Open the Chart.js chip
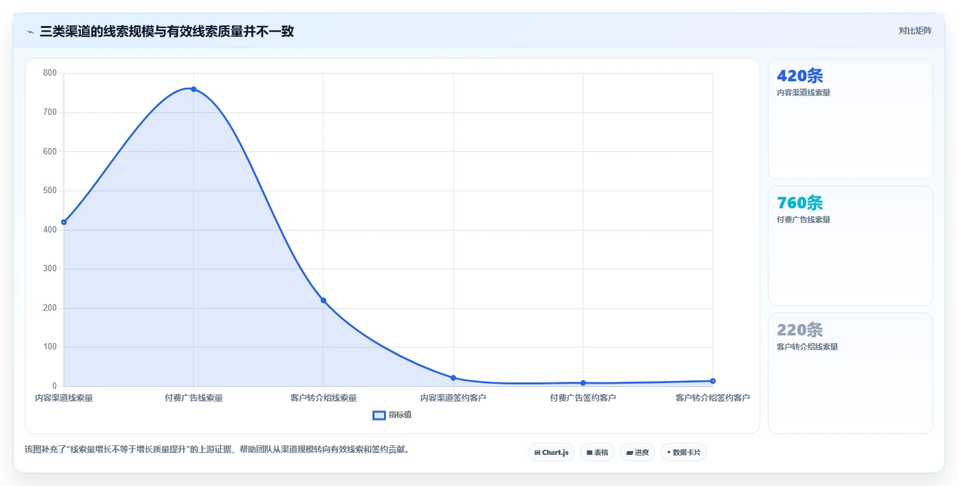This screenshot has height=486, width=958. [x=551, y=452]
